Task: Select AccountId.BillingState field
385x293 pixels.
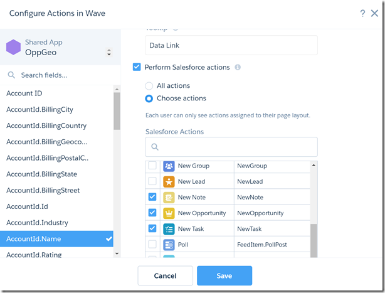Action: tap(56, 174)
